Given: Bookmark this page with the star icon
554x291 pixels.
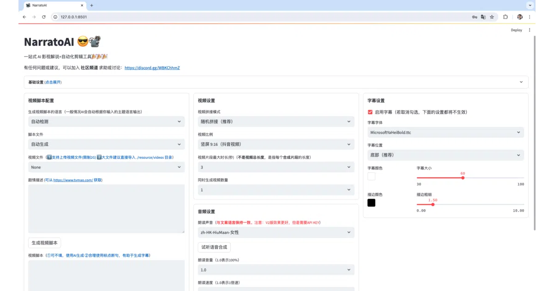Looking at the screenshot, I should 492,17.
